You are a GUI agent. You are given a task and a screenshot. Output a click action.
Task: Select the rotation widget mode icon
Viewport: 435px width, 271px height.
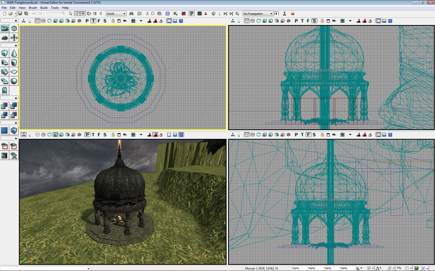point(89,14)
